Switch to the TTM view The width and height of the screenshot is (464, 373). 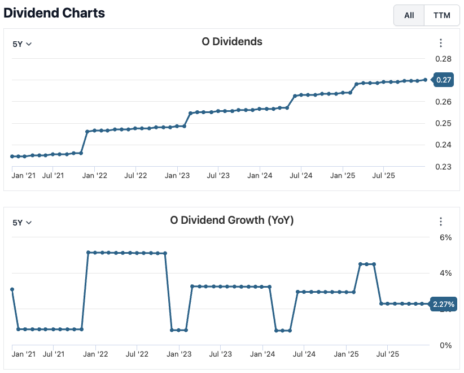click(442, 15)
